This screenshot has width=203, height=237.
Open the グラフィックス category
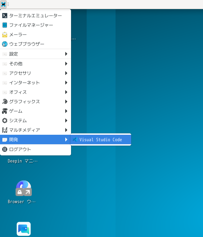[x=36, y=102]
